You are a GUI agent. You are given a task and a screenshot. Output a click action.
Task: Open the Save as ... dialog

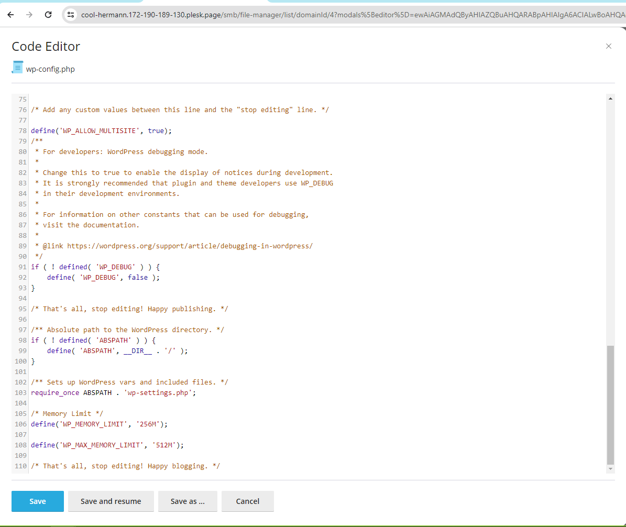188,501
